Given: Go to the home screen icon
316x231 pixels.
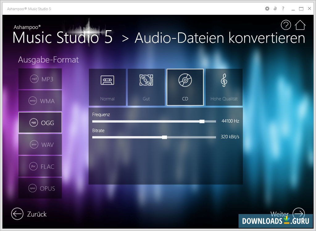Looking at the screenshot, I should pos(300,25).
